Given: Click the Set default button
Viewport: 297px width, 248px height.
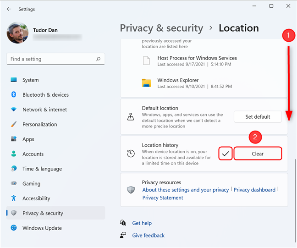Looking at the screenshot, I should tap(258, 117).
